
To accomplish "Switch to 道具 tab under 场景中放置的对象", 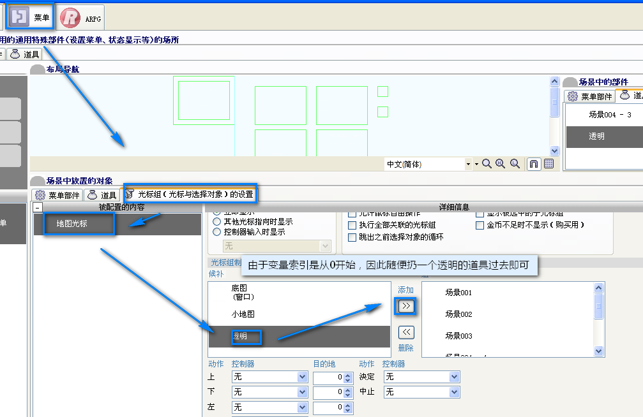I will pos(103,195).
